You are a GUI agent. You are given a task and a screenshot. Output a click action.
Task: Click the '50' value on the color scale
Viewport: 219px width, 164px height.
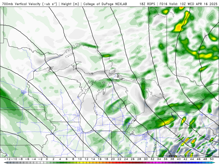click(212, 159)
